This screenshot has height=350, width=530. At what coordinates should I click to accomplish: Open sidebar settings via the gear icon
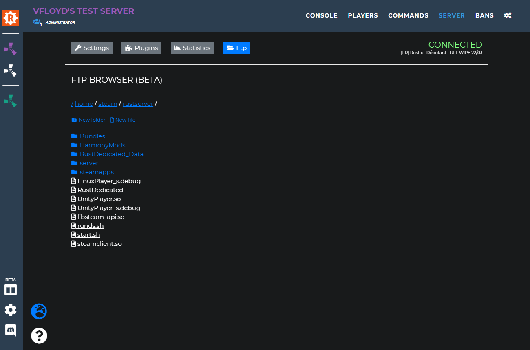(11, 310)
